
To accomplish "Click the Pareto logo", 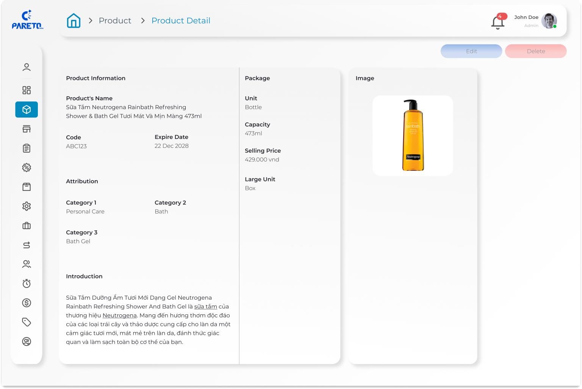I will 27,20.
